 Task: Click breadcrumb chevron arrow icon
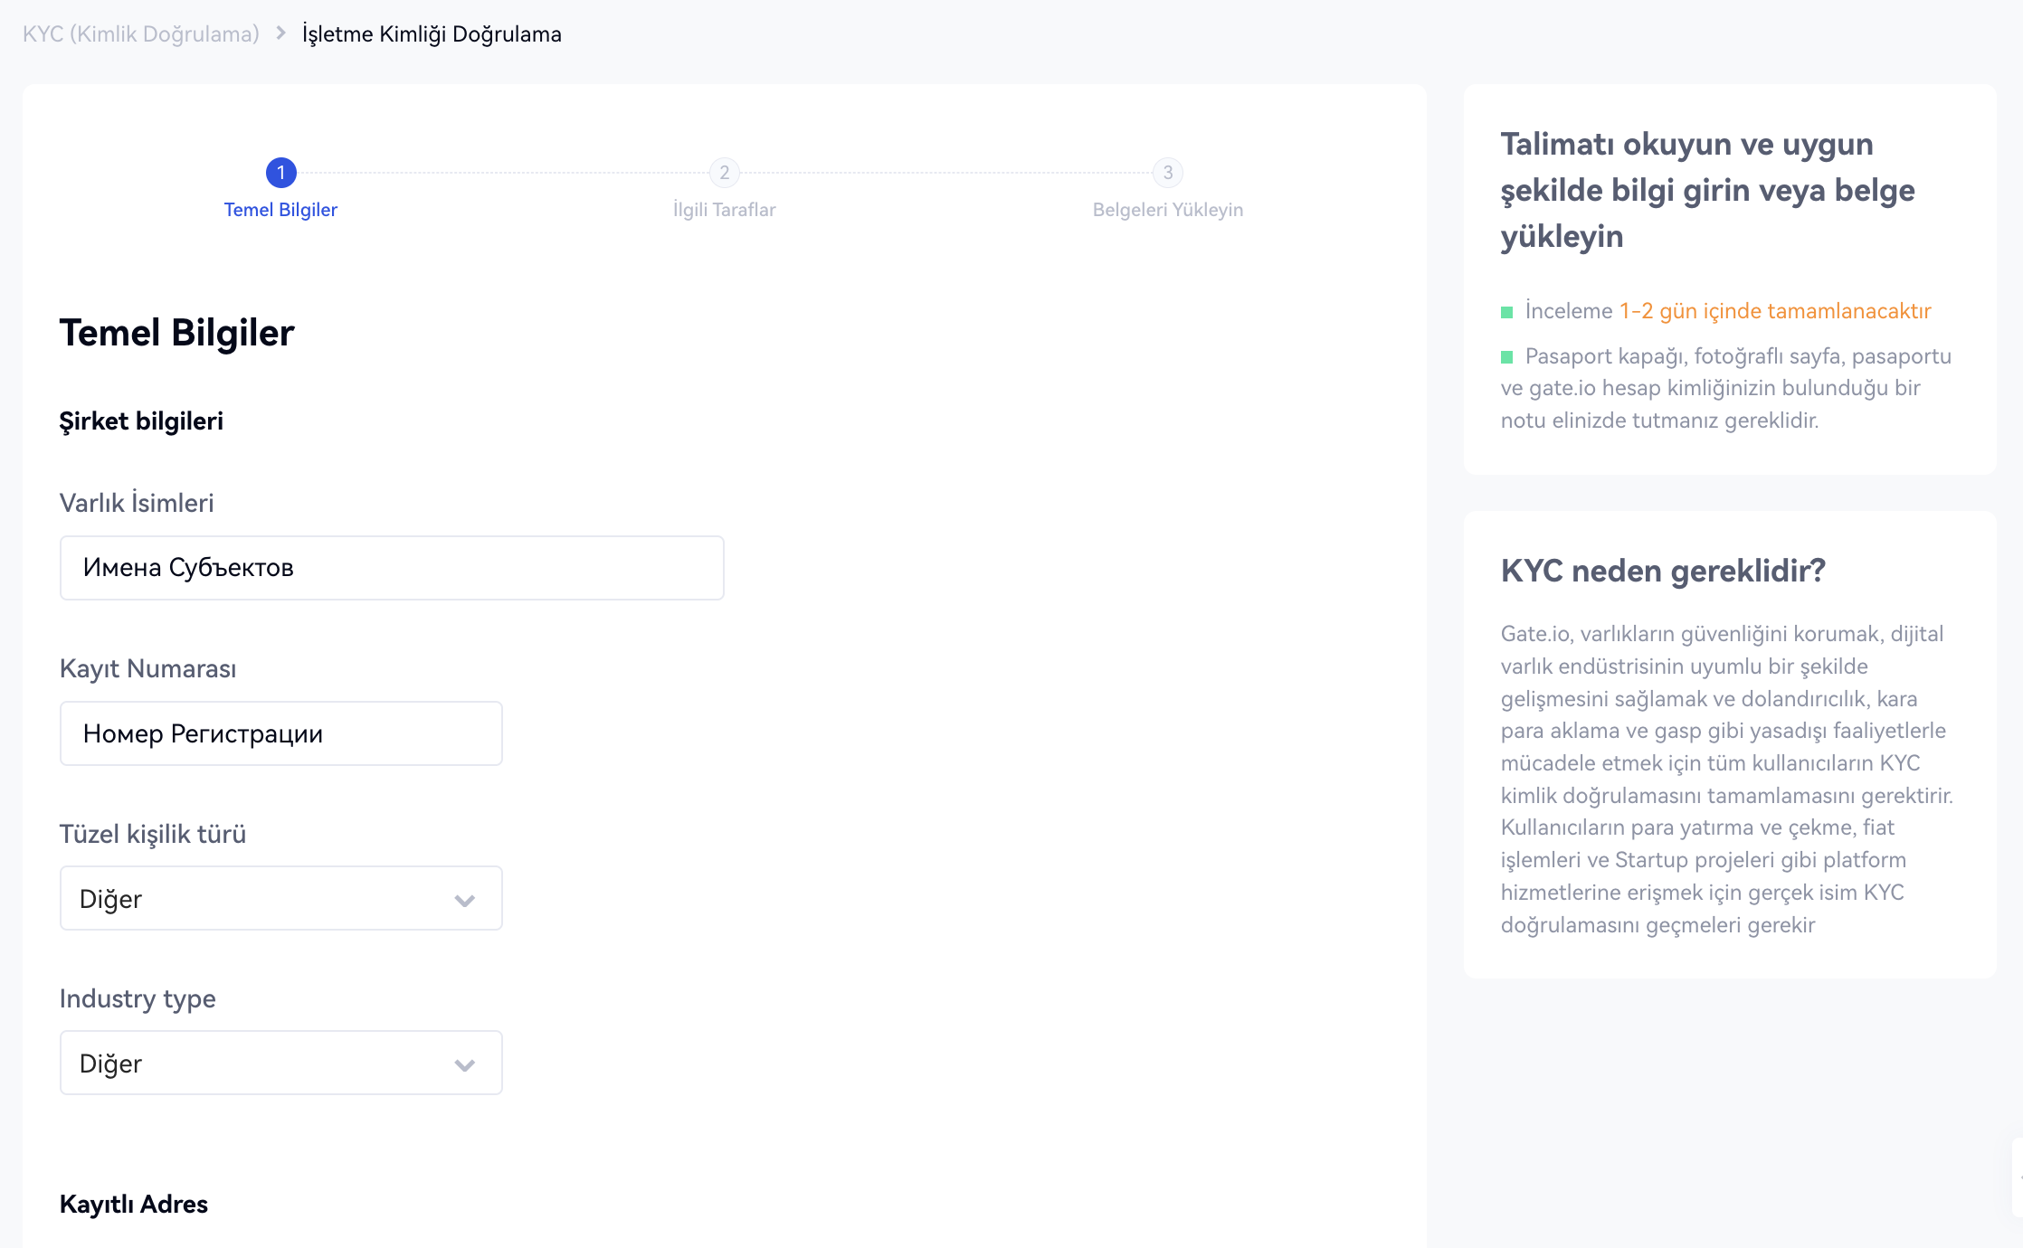(280, 33)
